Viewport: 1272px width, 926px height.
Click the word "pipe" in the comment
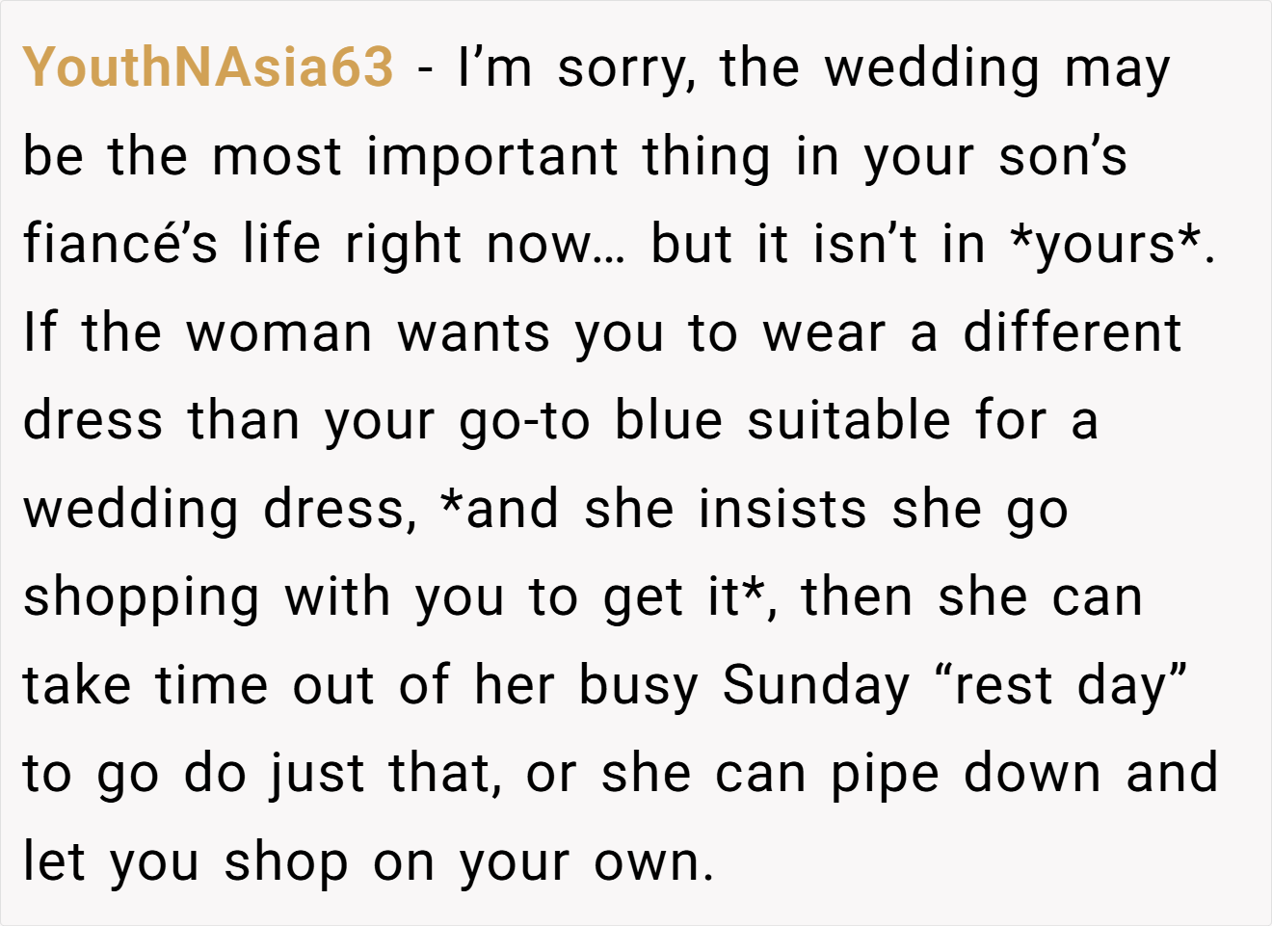tap(885, 776)
